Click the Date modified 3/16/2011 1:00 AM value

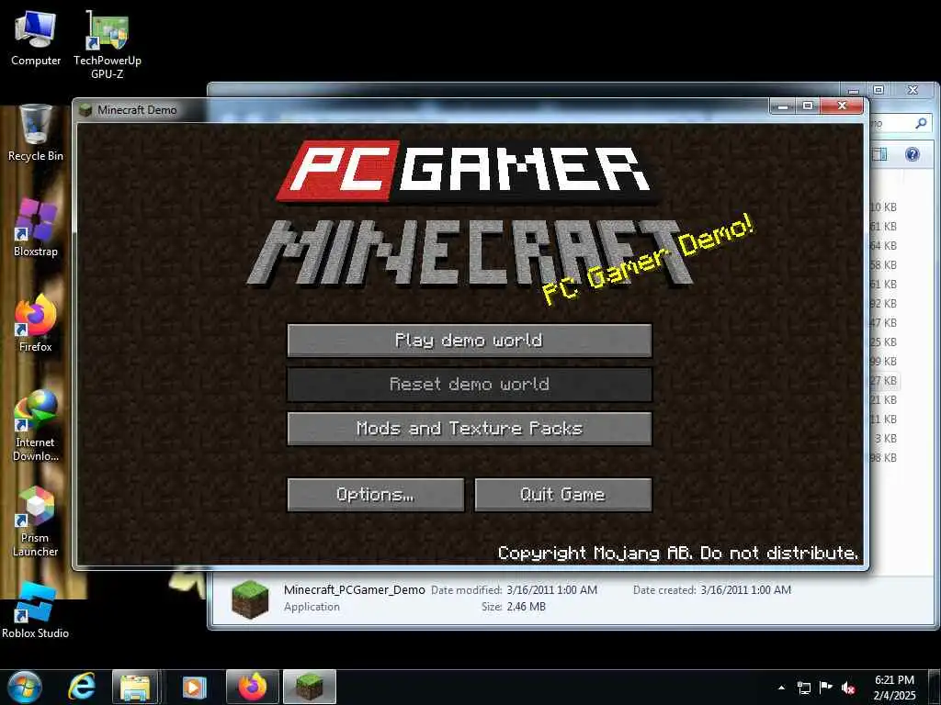pos(551,590)
